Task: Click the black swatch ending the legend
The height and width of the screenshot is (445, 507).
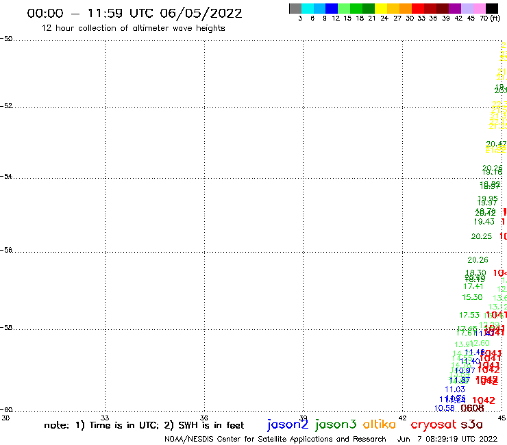Action: point(491,8)
